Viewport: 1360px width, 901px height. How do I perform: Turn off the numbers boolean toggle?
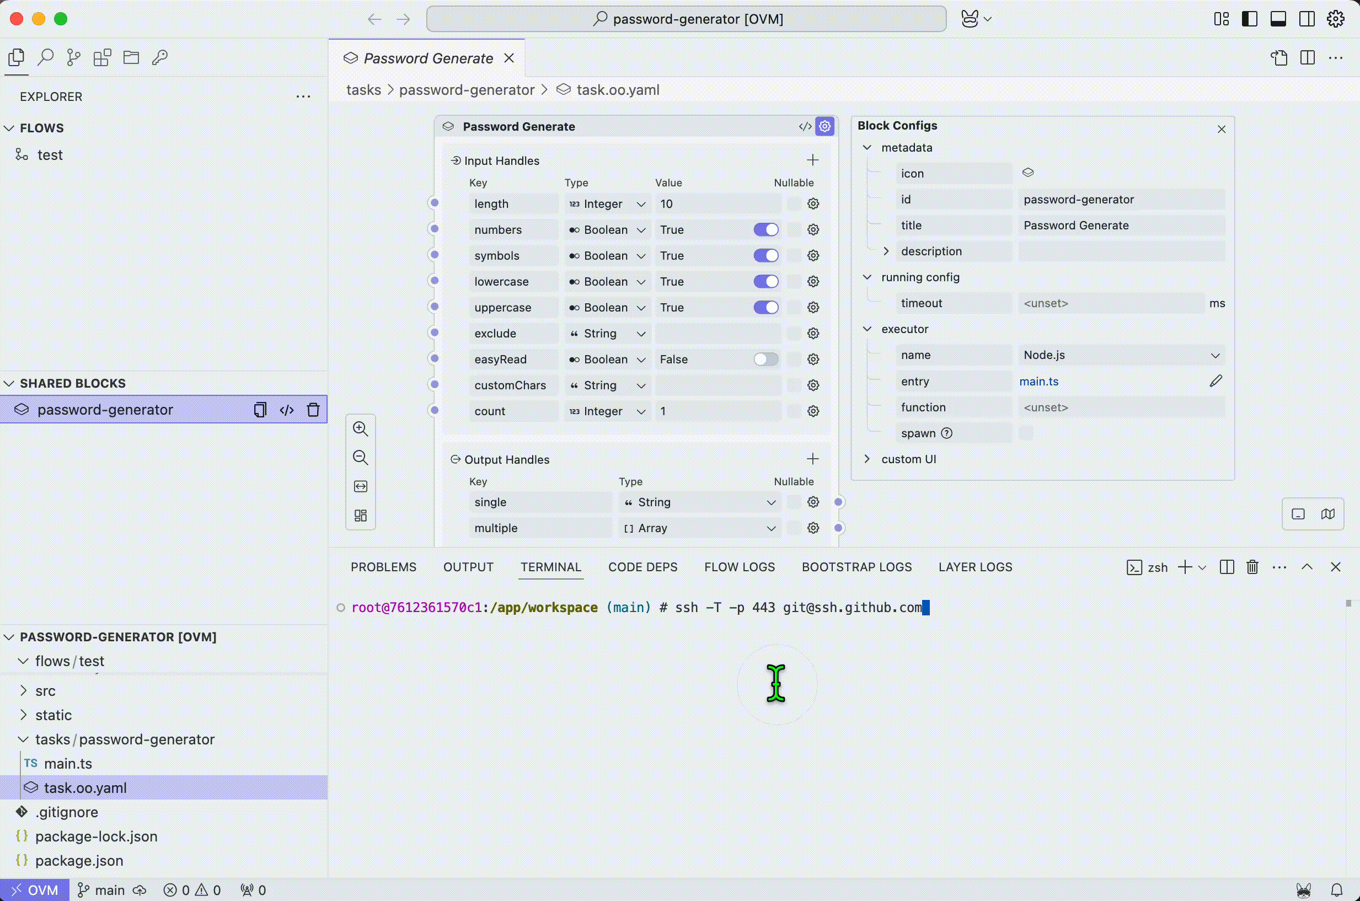766,230
